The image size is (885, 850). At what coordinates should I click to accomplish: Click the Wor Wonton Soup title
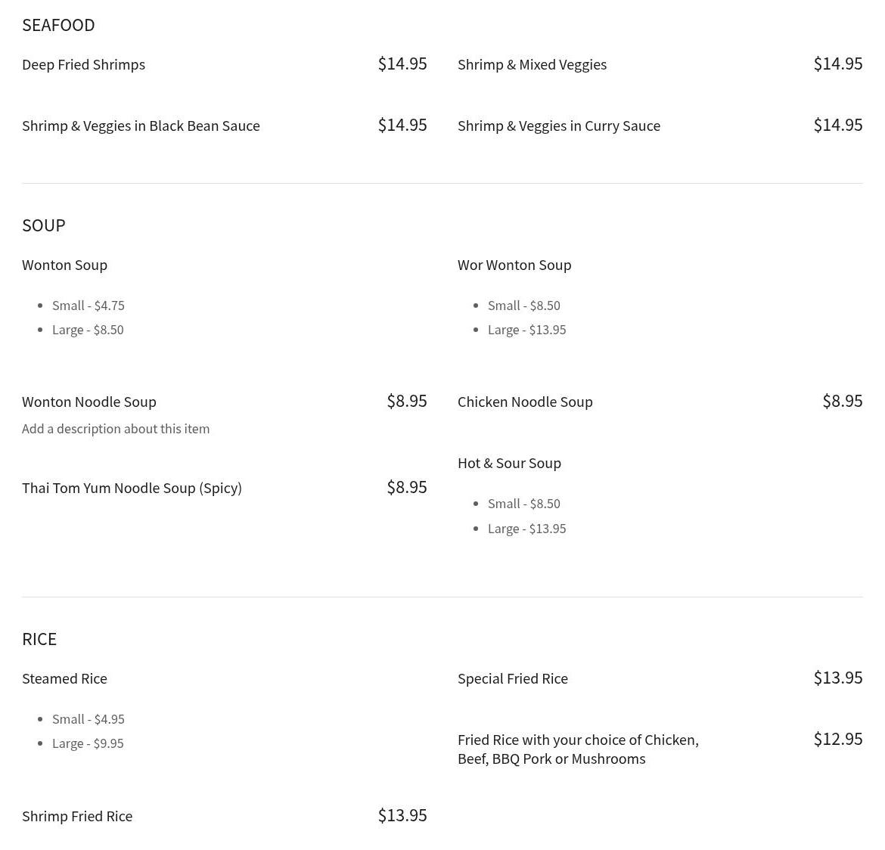click(514, 265)
